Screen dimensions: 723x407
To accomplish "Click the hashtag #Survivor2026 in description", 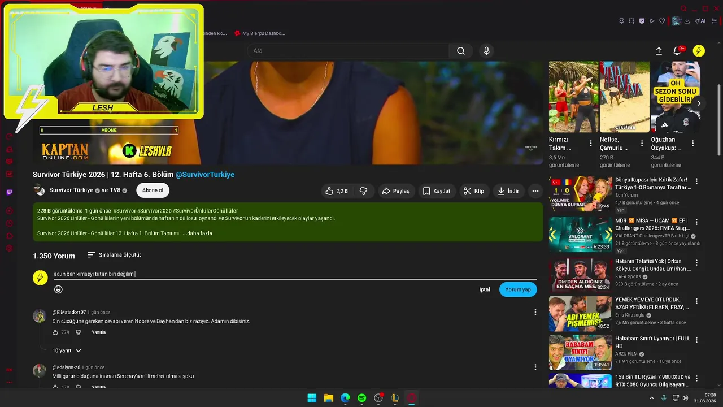I will [154, 211].
